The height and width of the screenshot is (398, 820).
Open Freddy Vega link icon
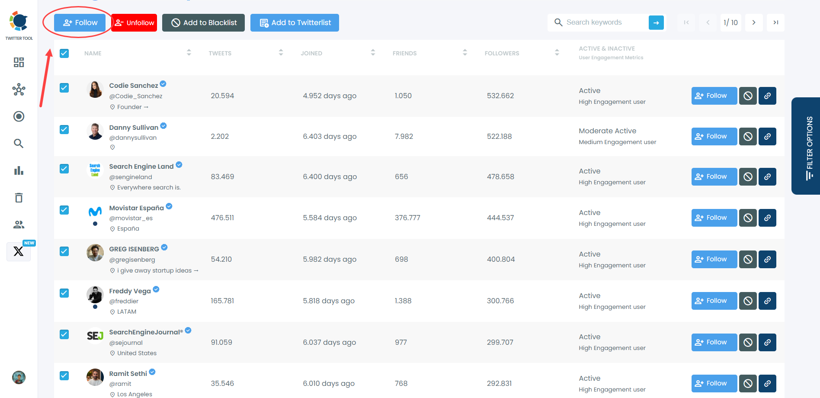[767, 301]
